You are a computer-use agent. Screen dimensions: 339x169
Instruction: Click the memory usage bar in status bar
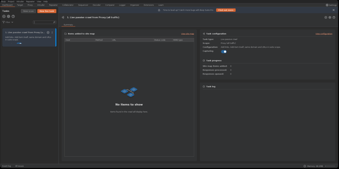[x=331, y=166]
